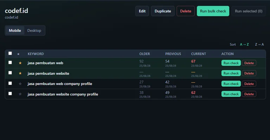Select checkbox for 'jasa pembuatan web company profile'
270x140 pixels.
(10, 83)
